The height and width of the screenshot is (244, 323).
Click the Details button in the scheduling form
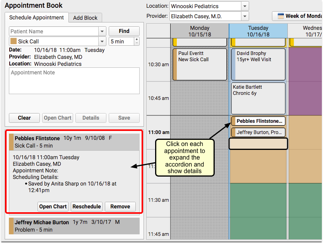click(91, 118)
